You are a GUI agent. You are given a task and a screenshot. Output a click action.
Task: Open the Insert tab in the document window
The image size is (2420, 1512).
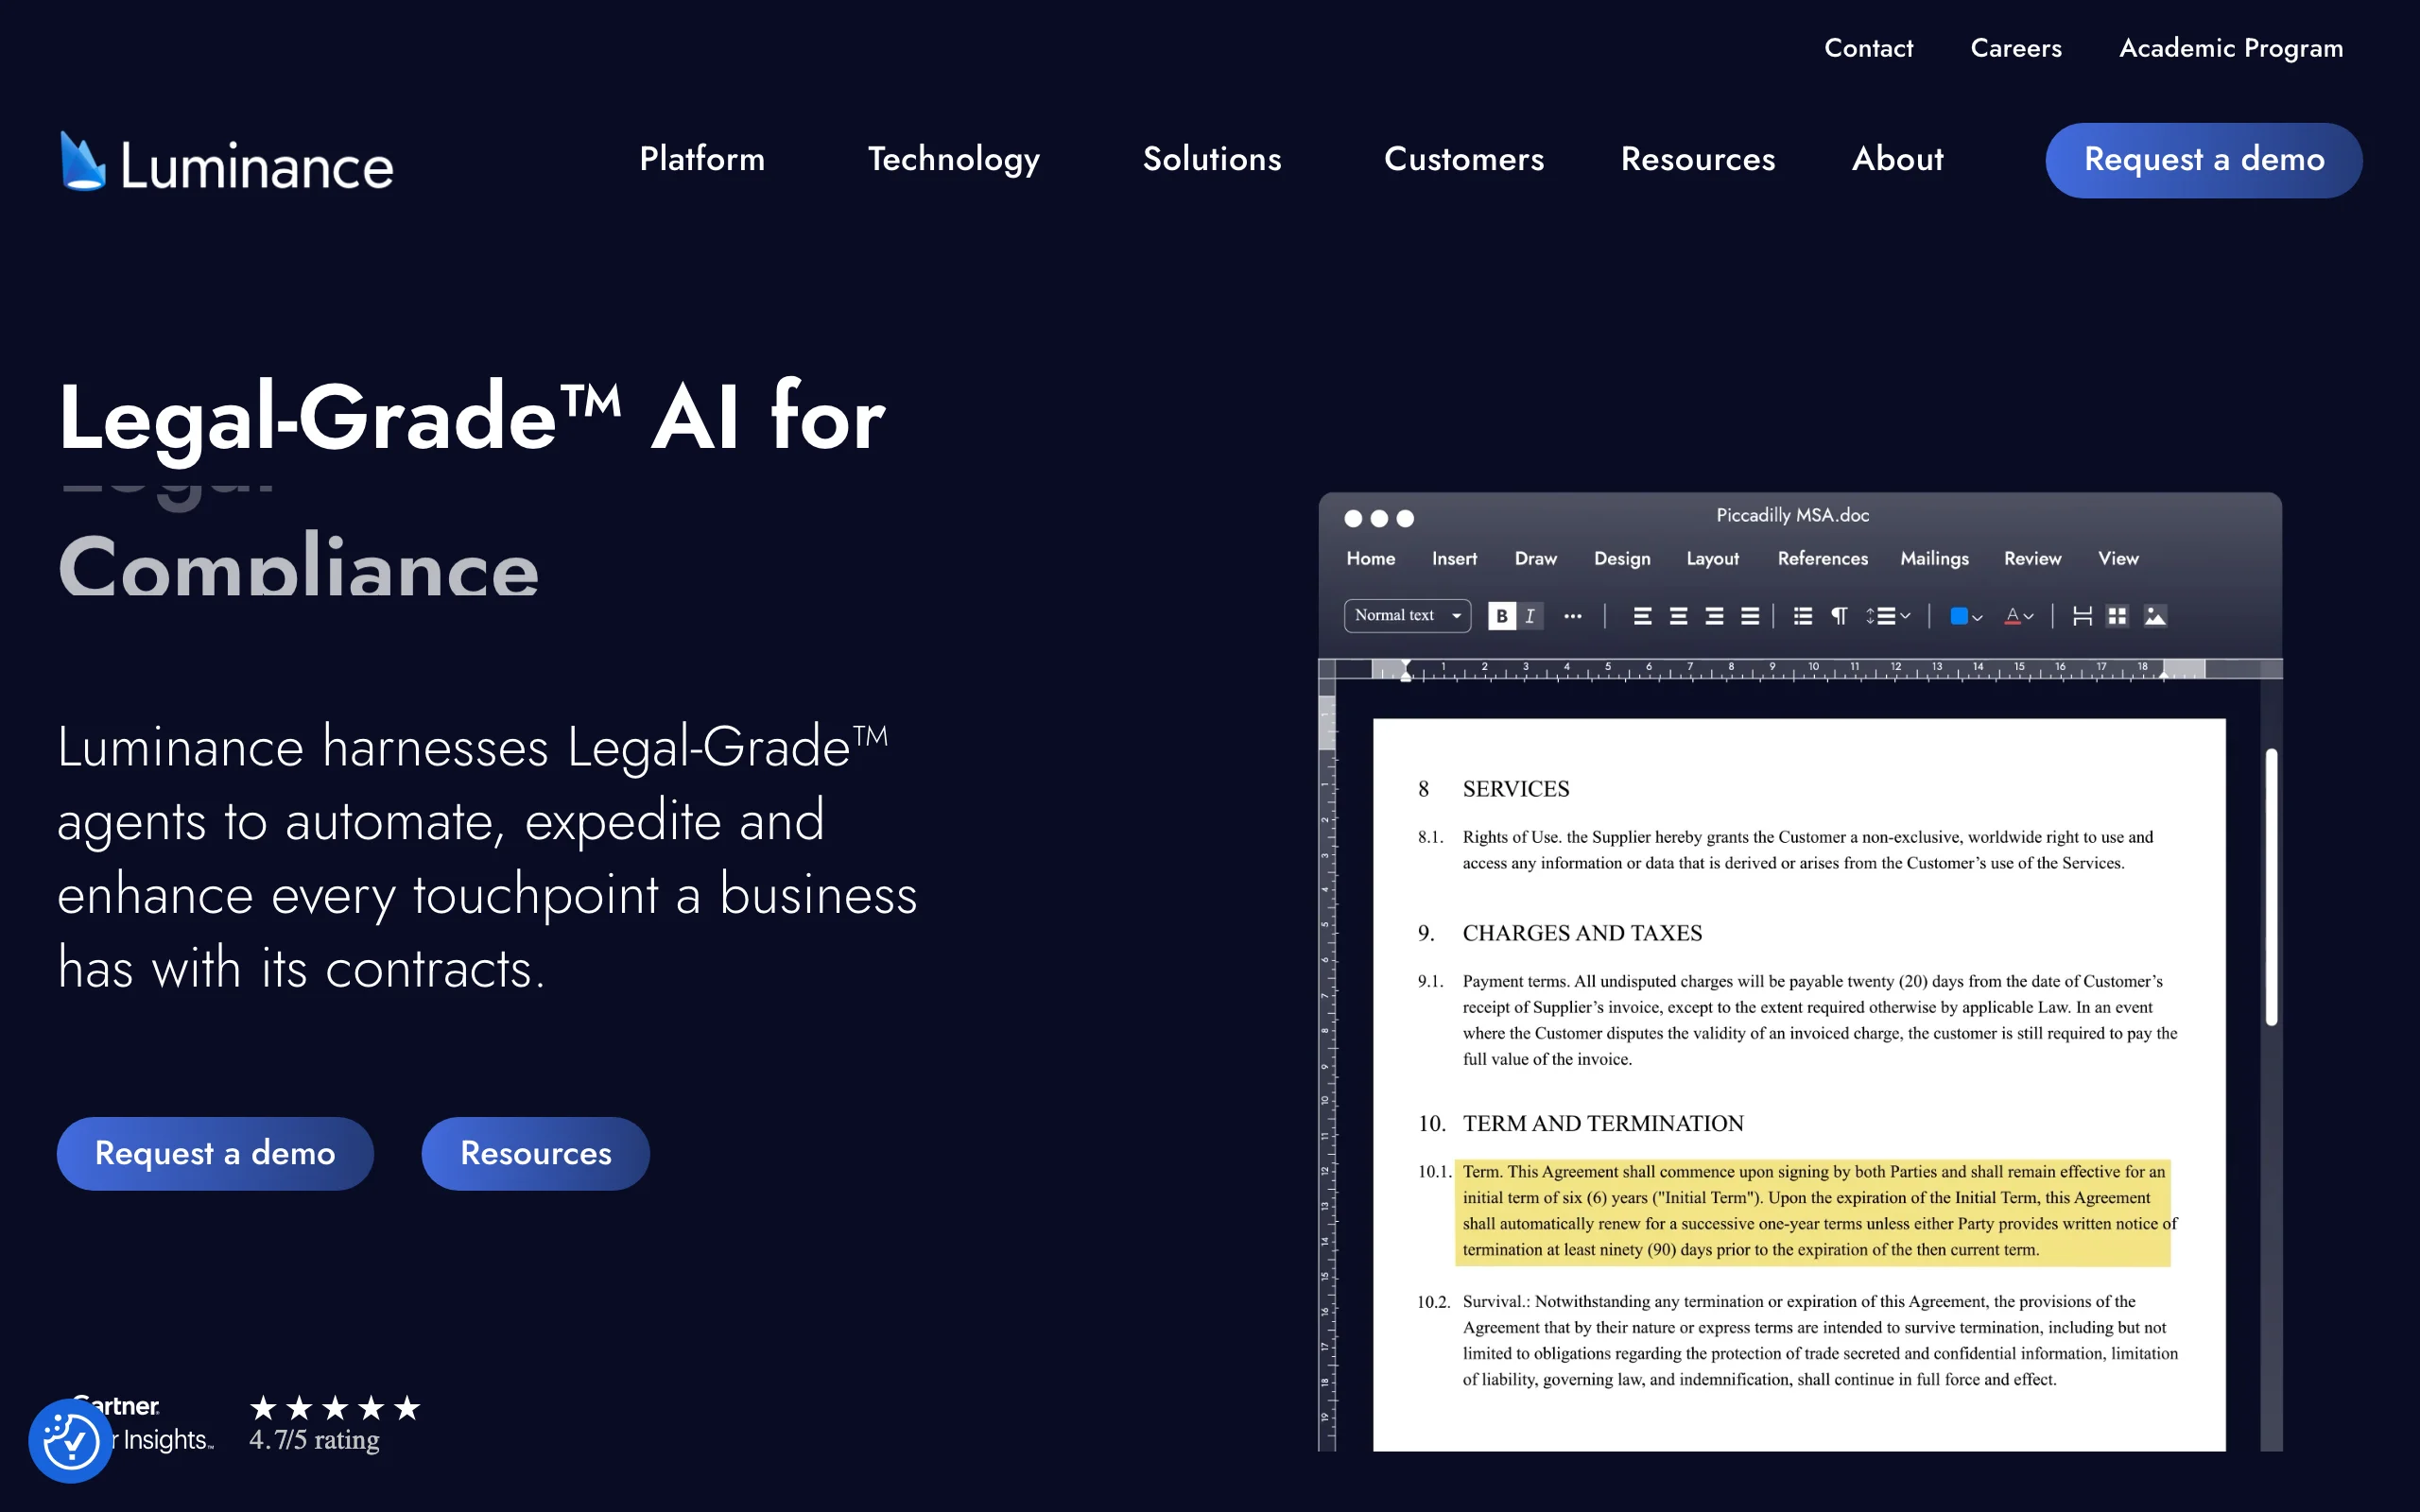coord(1454,558)
